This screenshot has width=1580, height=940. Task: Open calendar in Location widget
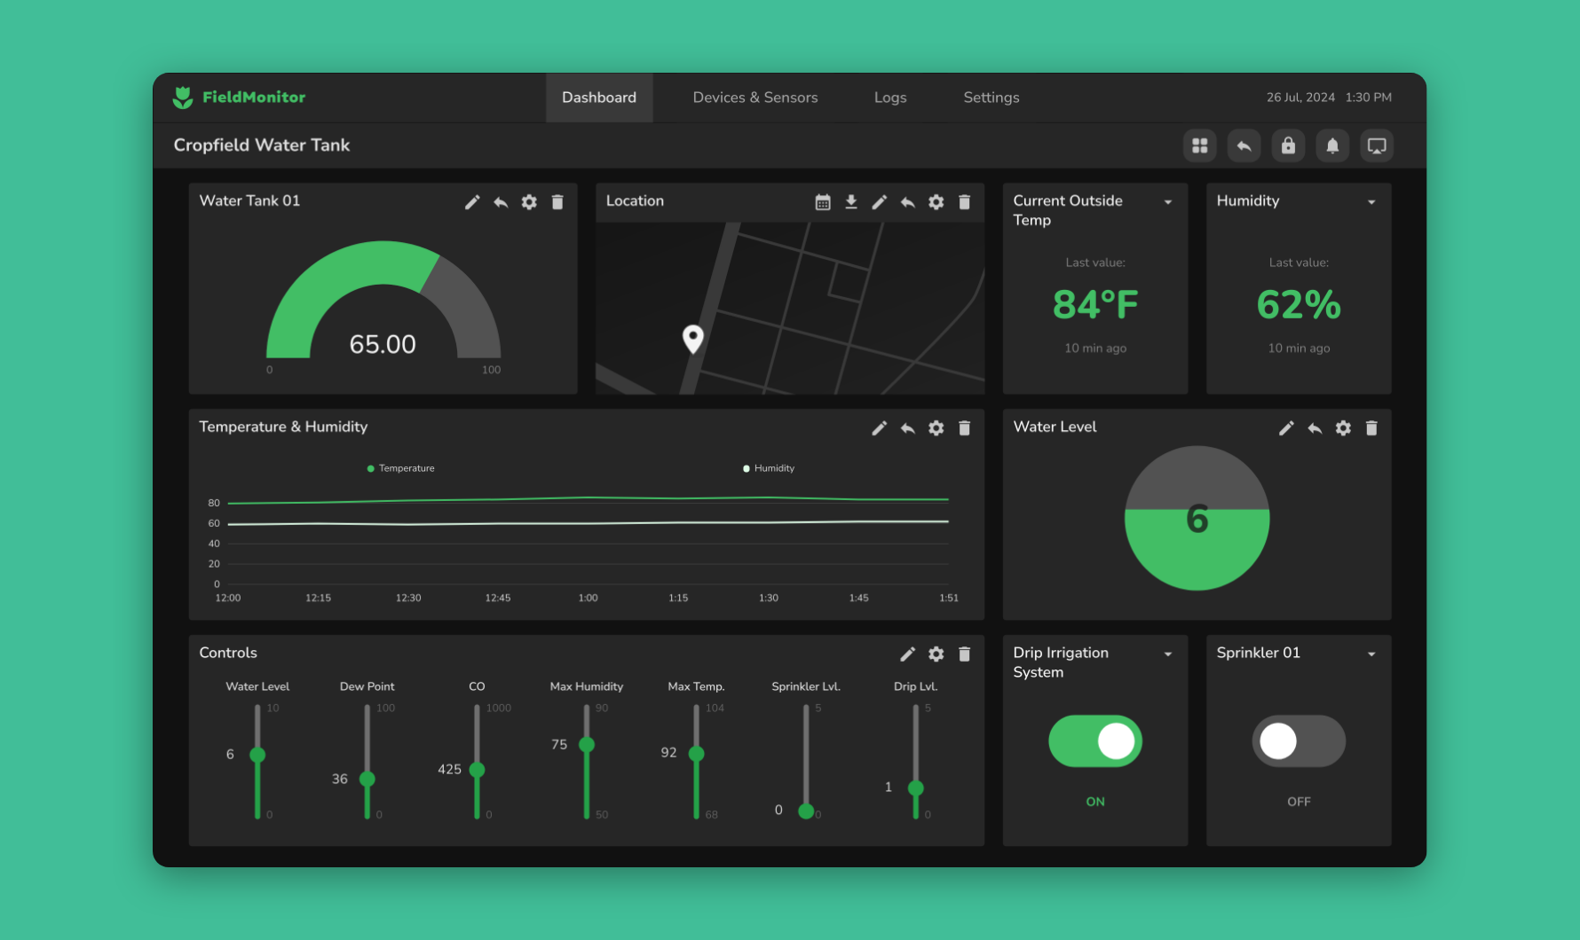coord(823,202)
